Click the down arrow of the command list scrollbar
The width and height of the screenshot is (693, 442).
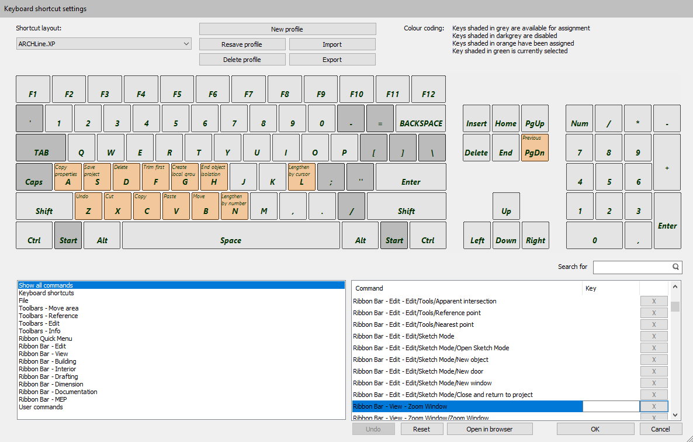[x=675, y=415]
